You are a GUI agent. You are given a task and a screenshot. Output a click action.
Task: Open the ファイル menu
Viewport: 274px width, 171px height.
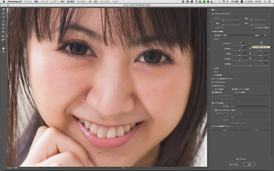click(28, 2)
